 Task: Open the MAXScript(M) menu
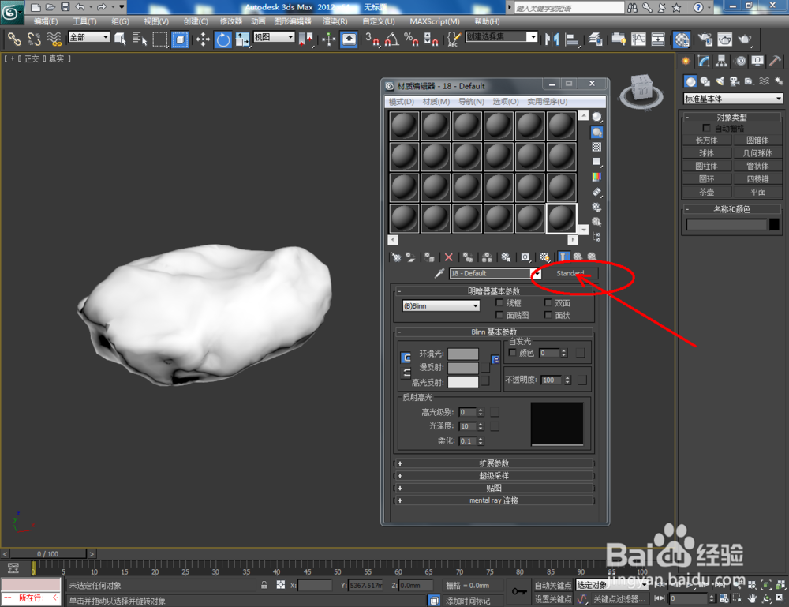pos(435,21)
